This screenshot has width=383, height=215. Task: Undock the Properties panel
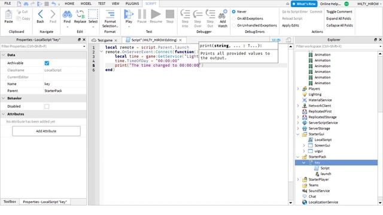[79, 39]
